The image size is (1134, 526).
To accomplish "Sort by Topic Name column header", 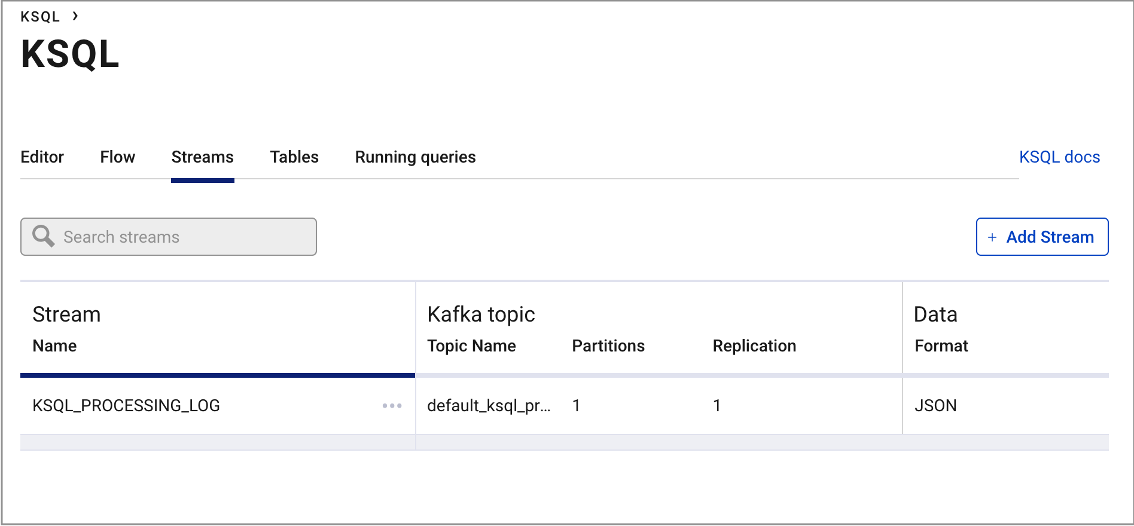I will pos(471,346).
